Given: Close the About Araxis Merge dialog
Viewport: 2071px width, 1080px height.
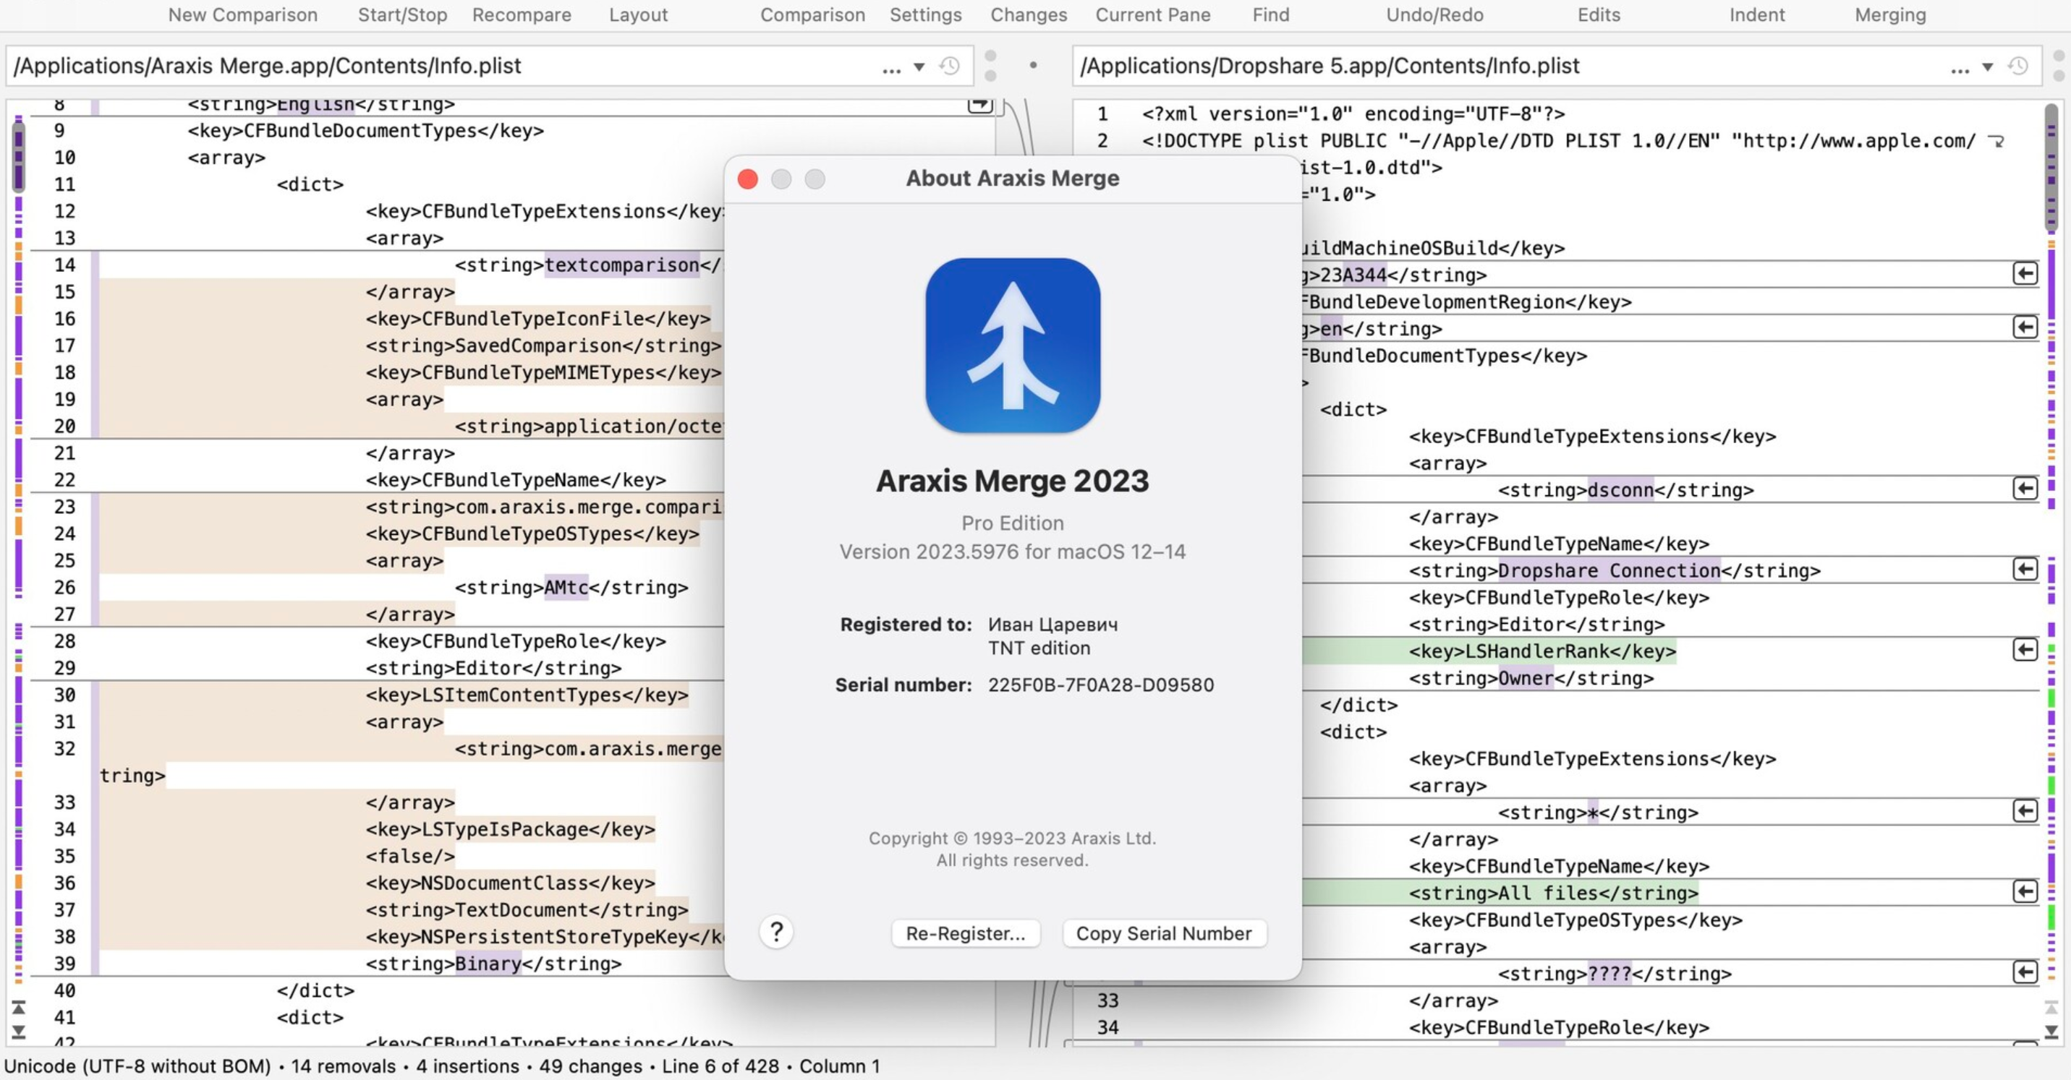Looking at the screenshot, I should pos(748,179).
